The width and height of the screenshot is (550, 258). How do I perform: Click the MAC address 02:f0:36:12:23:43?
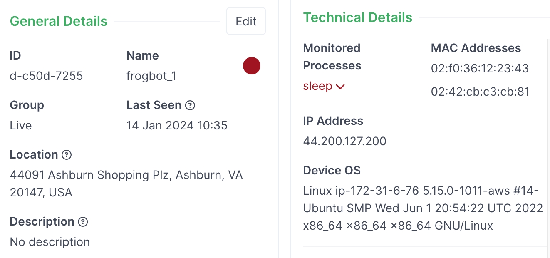click(480, 68)
